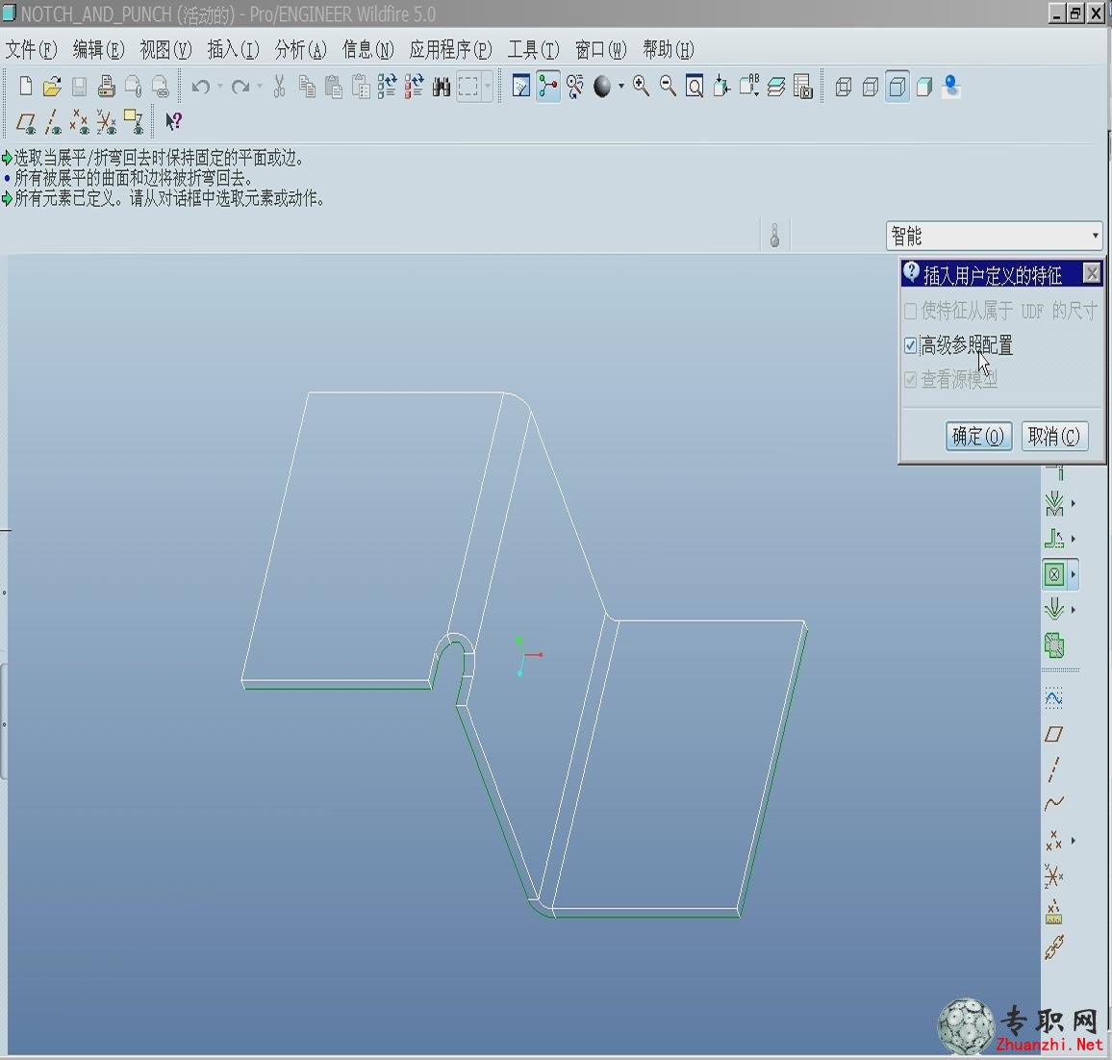Click the scissors Cut icon

(x=279, y=87)
